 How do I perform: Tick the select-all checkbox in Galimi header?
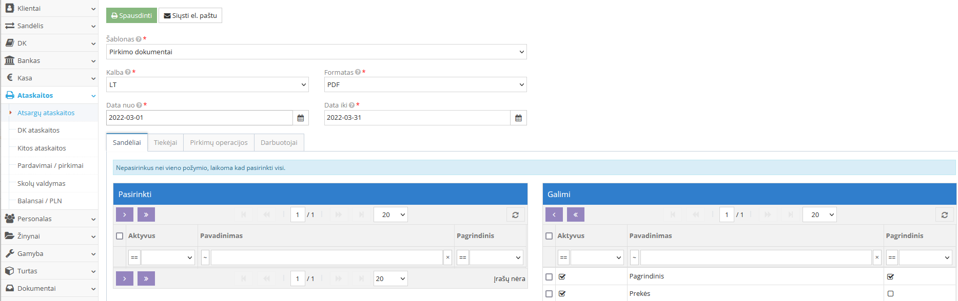(549, 236)
